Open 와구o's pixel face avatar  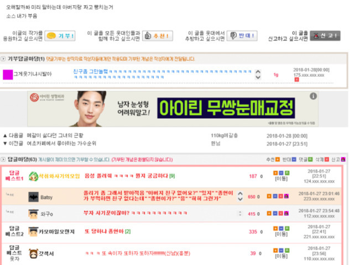(x=33, y=214)
